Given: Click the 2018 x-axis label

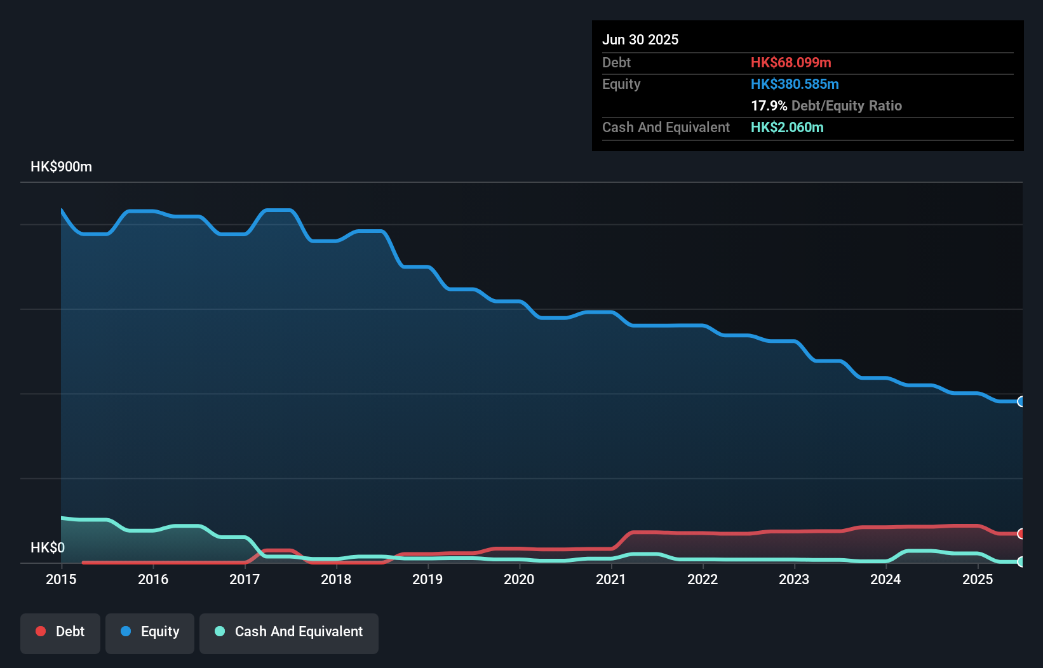Looking at the screenshot, I should pyautogui.click(x=336, y=579).
